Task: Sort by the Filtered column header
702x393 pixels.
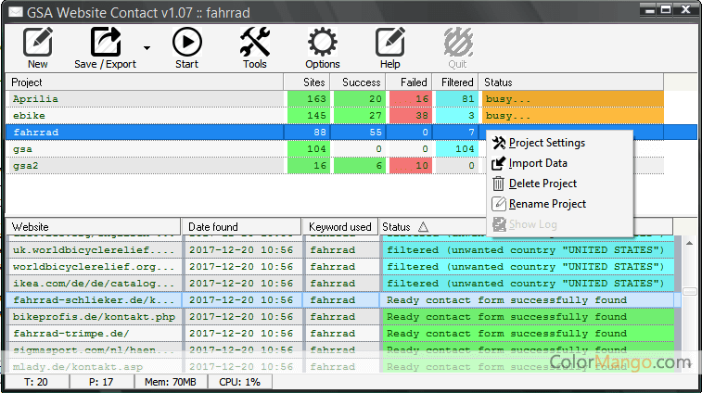Action: pos(455,82)
